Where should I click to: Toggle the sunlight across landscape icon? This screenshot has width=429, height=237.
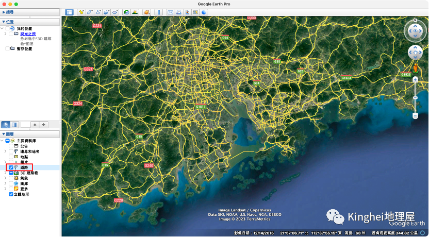pyautogui.click(x=135, y=12)
